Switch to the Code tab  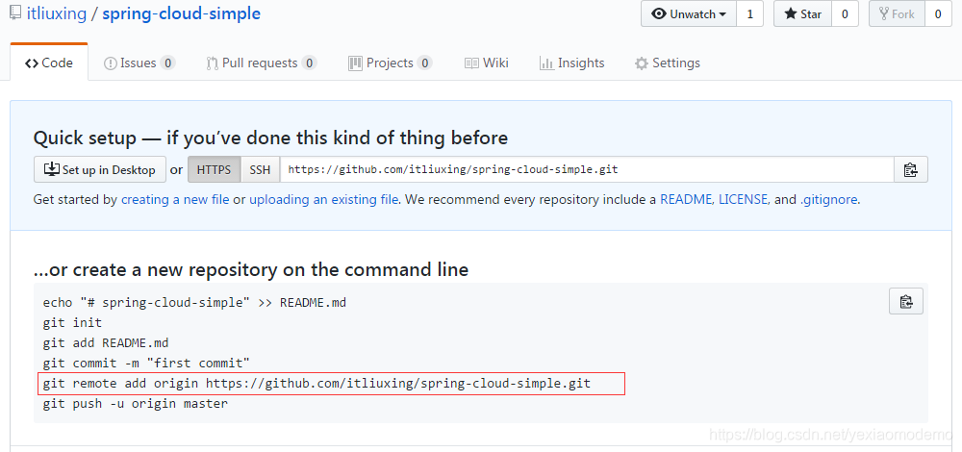tap(49, 63)
